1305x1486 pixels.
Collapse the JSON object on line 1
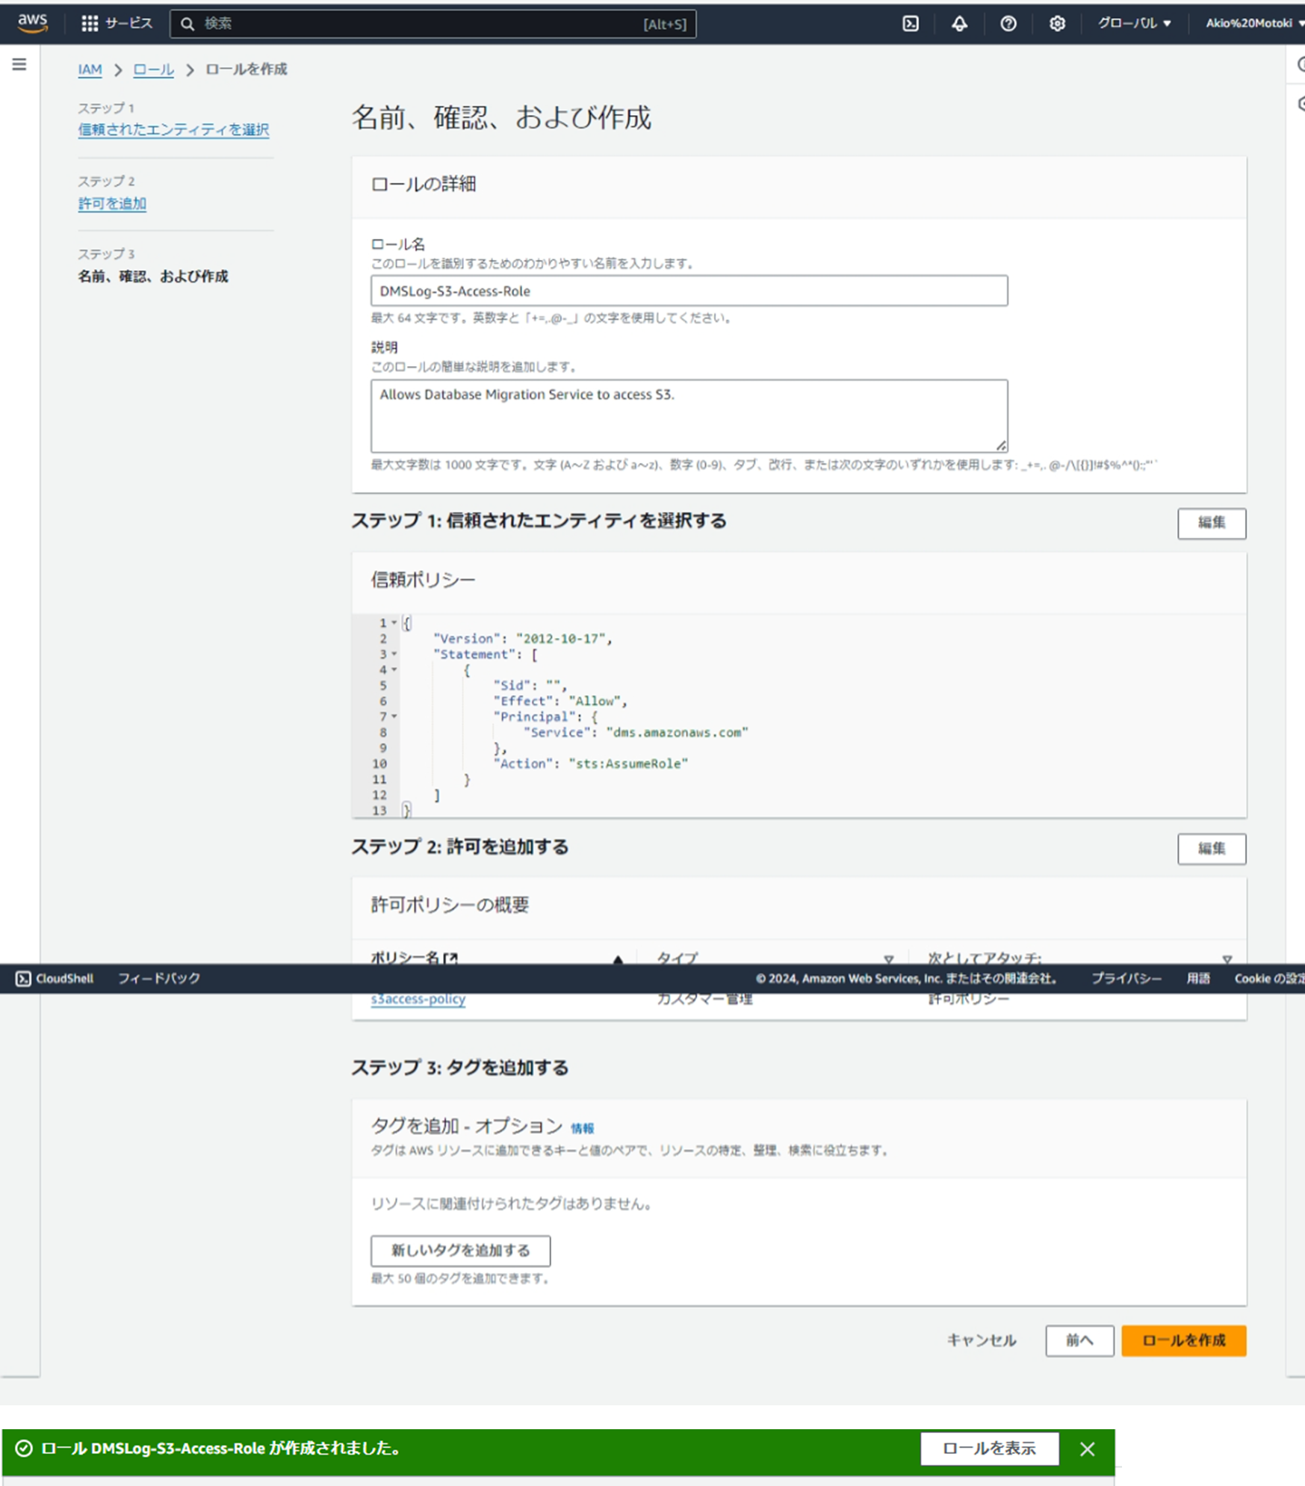pyautogui.click(x=392, y=622)
